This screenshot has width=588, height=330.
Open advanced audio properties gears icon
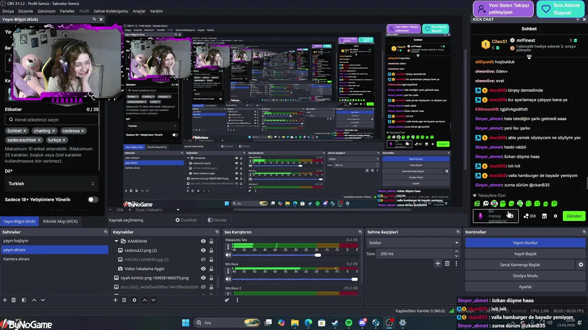coord(227,300)
